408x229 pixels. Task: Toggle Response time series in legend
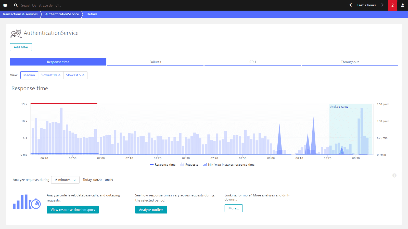pos(162,165)
